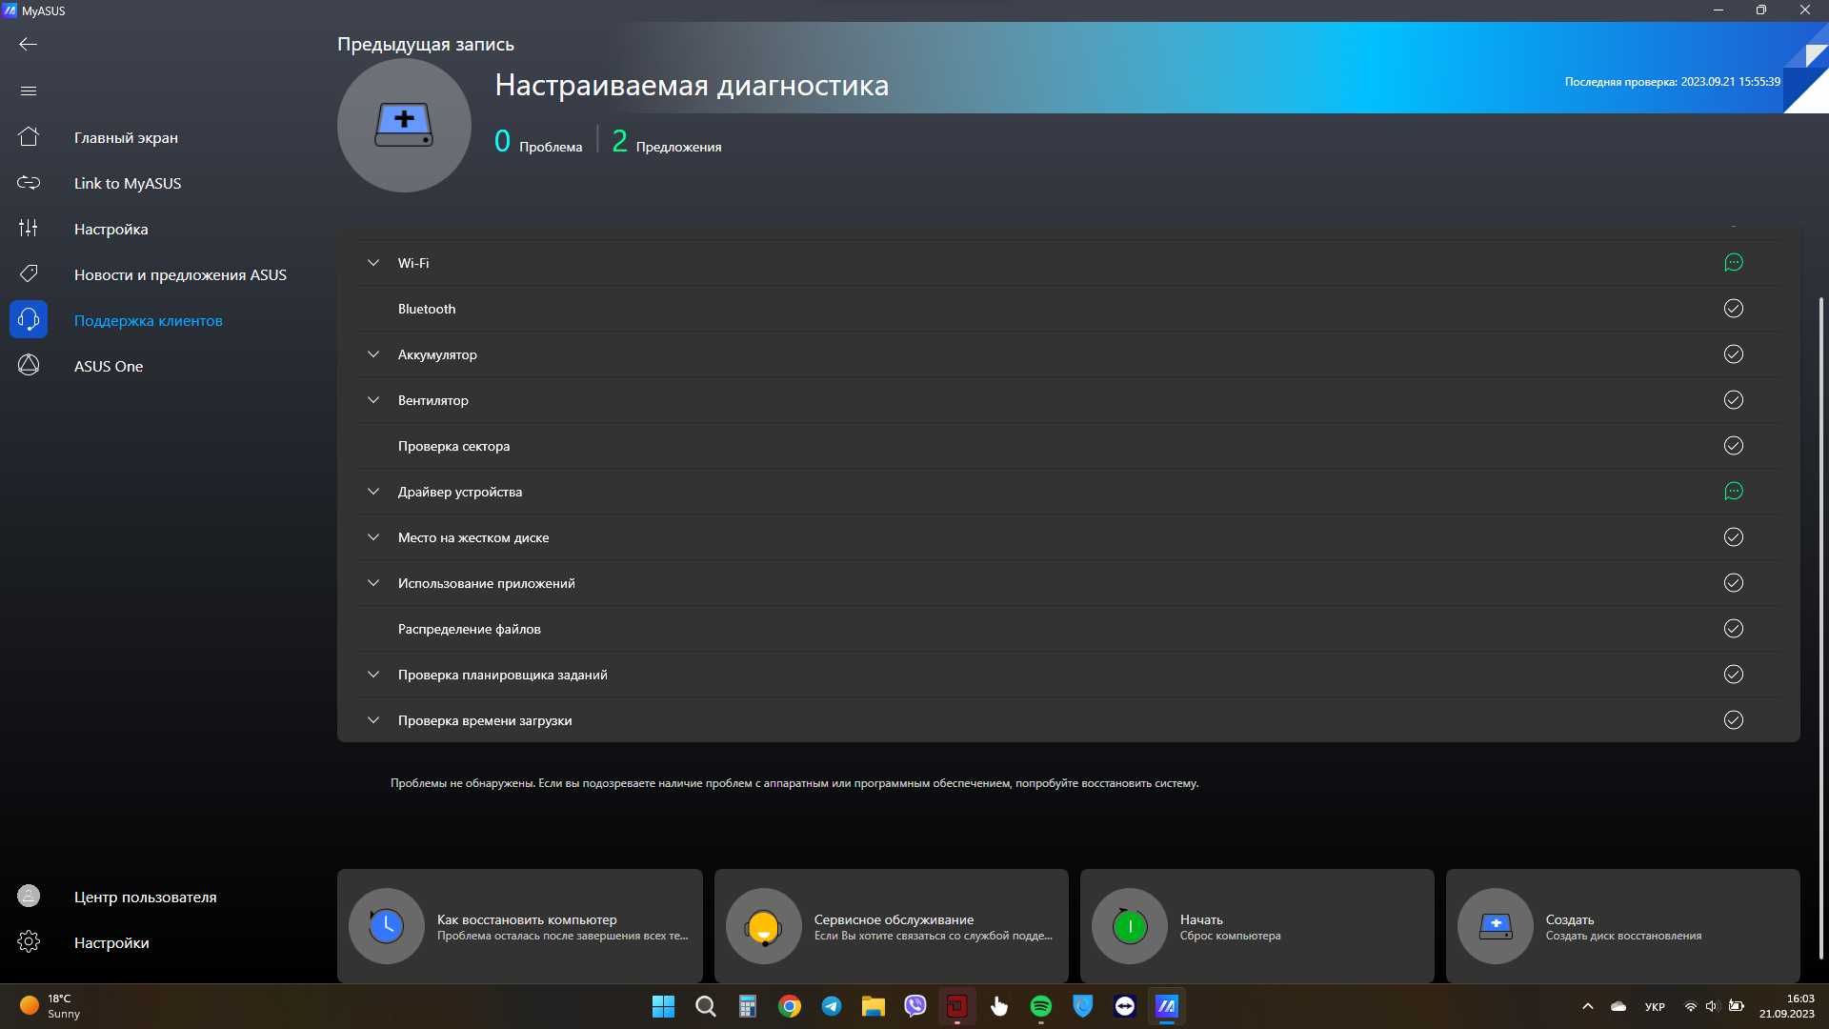Open Центр пользователя

point(145,897)
